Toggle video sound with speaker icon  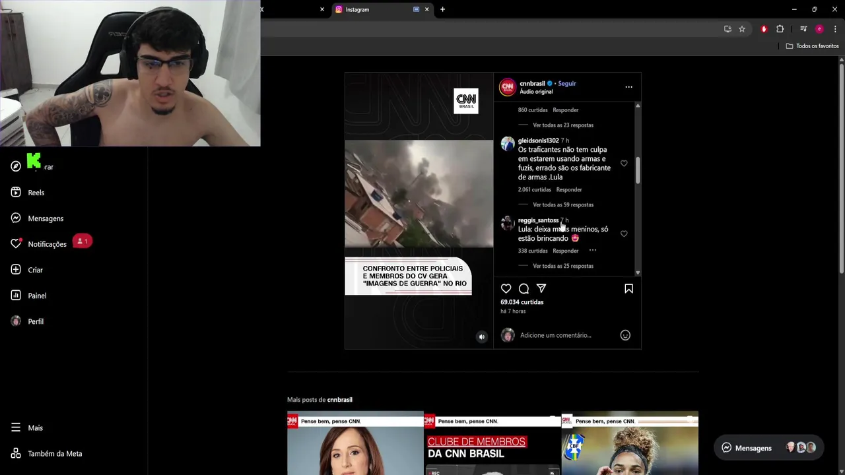pos(482,337)
